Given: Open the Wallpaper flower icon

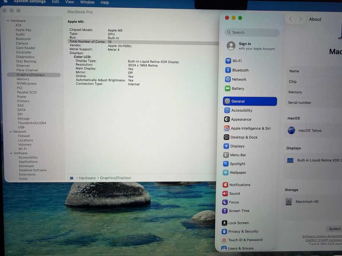Looking at the screenshot, I should pos(225,172).
